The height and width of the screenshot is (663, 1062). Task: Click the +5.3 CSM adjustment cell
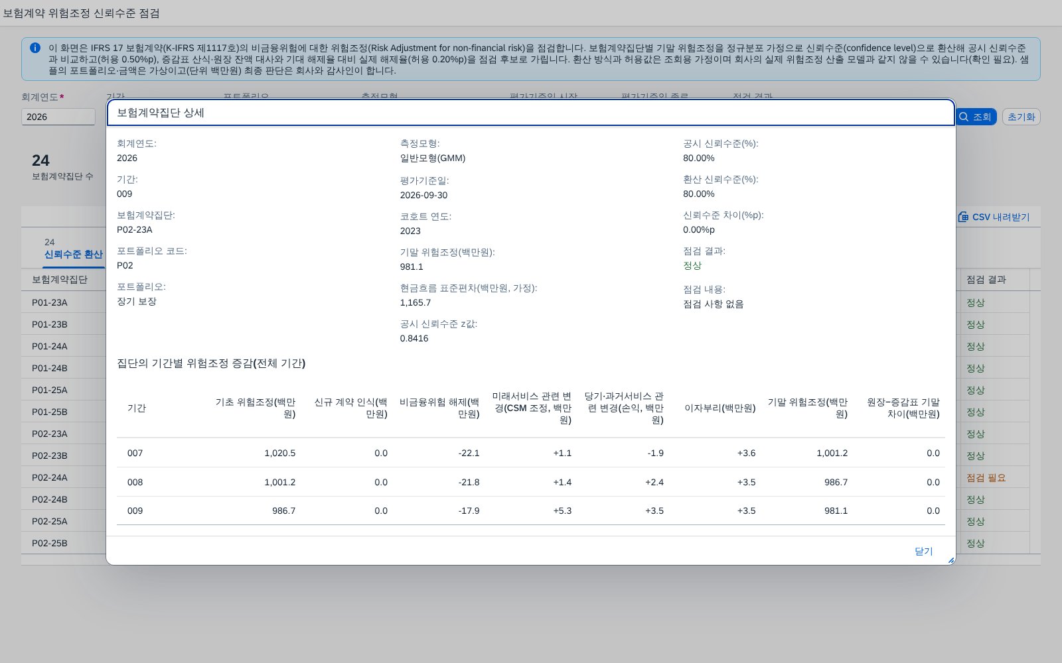point(562,511)
